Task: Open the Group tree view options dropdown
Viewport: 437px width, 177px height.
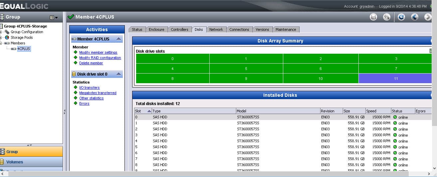Action: [54, 17]
